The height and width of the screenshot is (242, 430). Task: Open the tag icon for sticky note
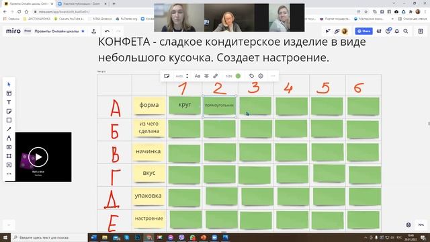(x=251, y=76)
